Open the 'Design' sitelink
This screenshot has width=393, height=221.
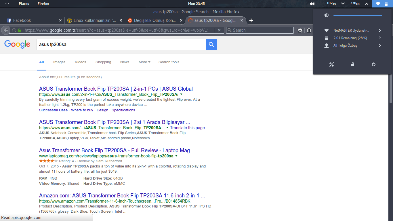coord(102,110)
